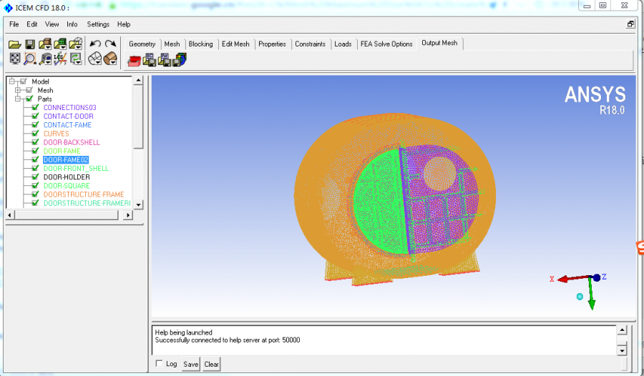
Task: Activate the box zoom magnifier tool
Action: 29,59
